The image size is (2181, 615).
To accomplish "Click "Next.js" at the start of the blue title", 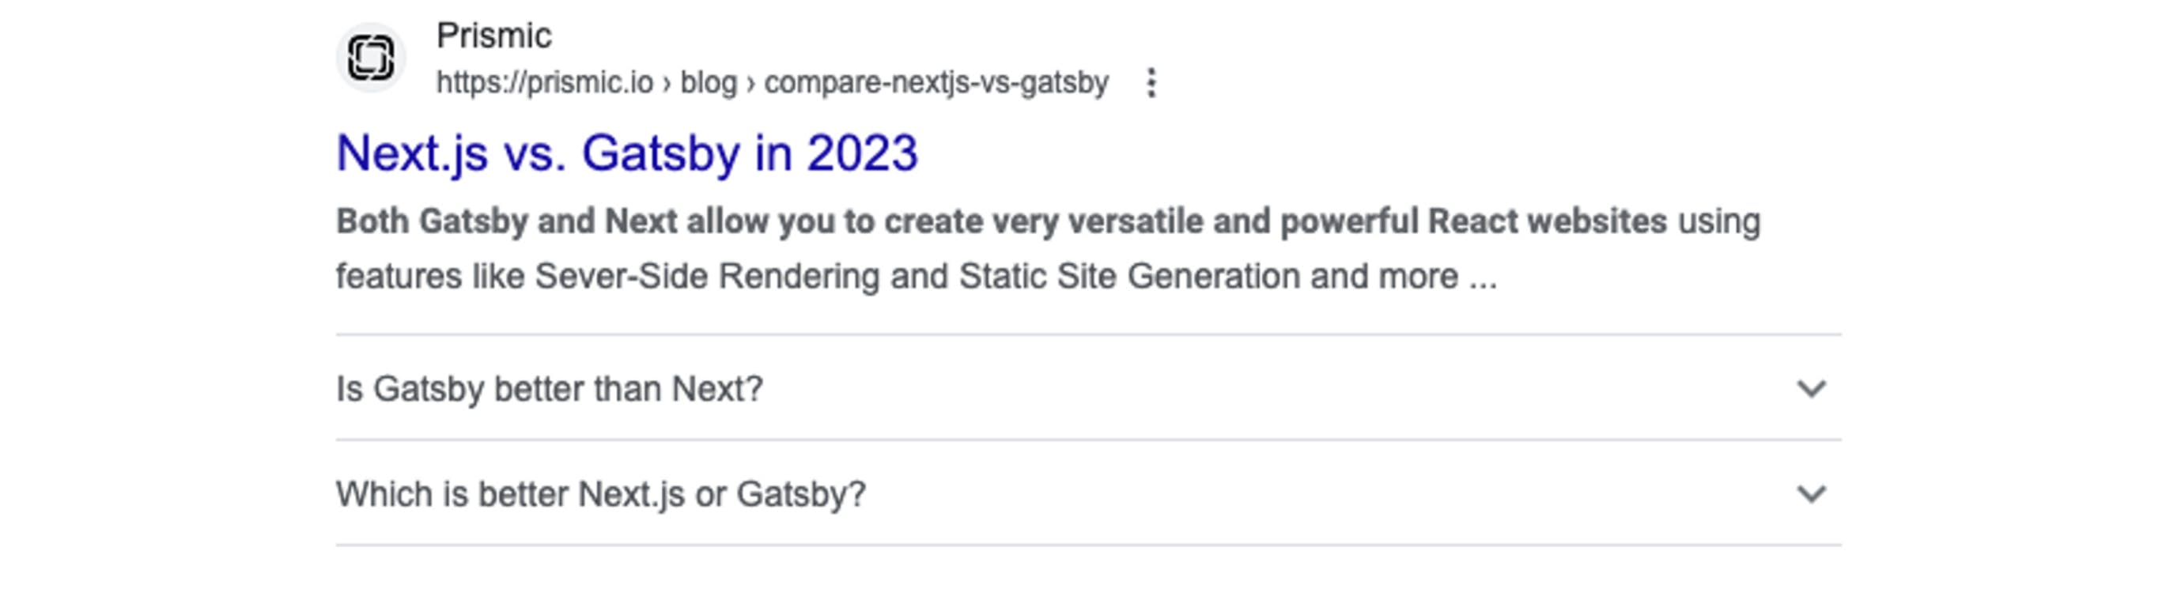I will click(x=411, y=153).
